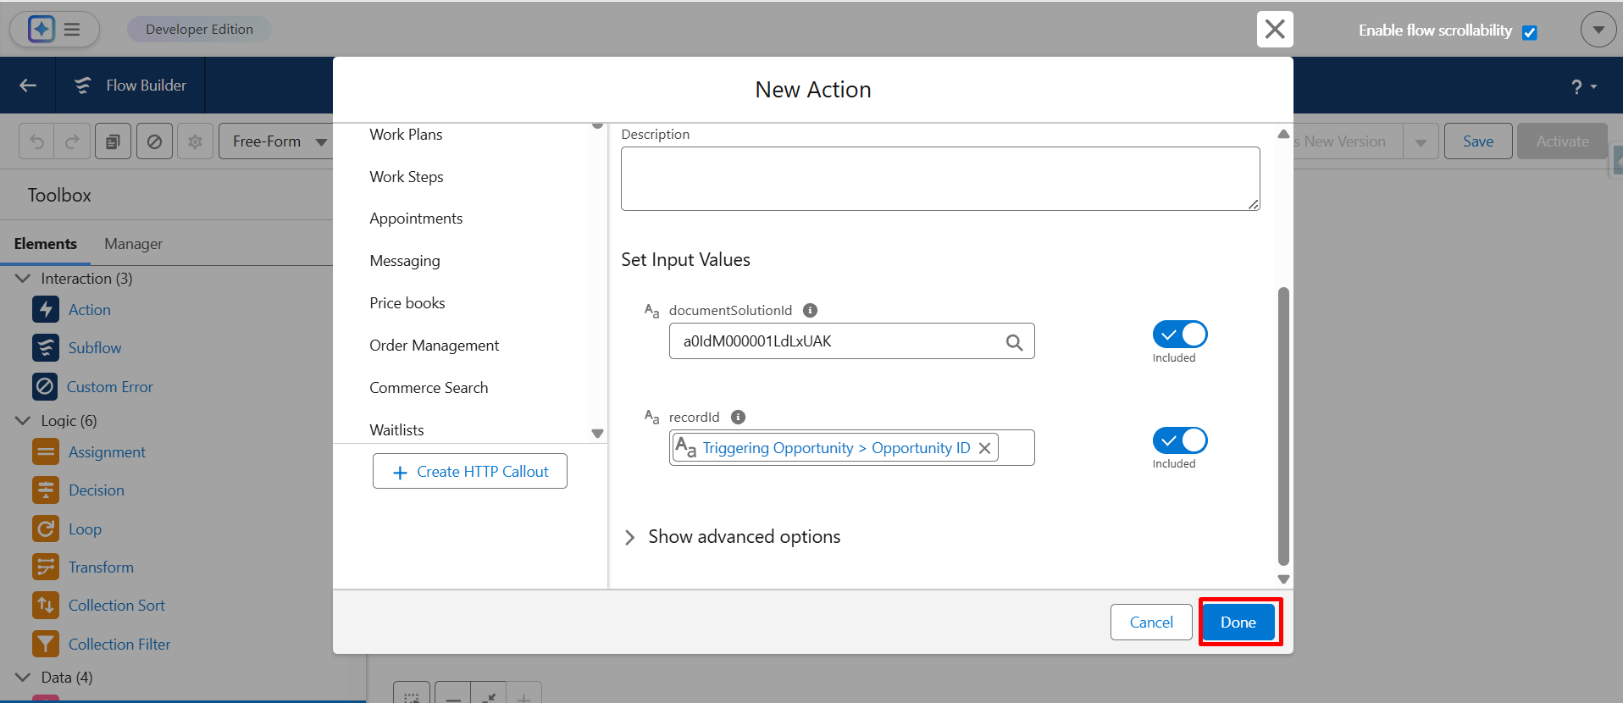
Task: Click the Custom Error icon
Action: tap(46, 387)
